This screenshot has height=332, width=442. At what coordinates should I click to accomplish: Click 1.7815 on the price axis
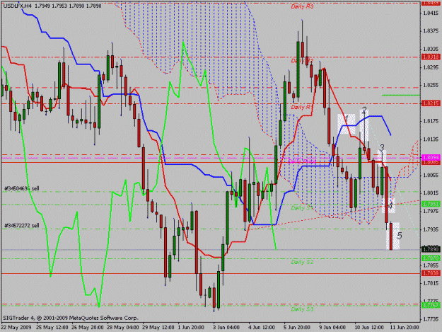click(x=431, y=283)
